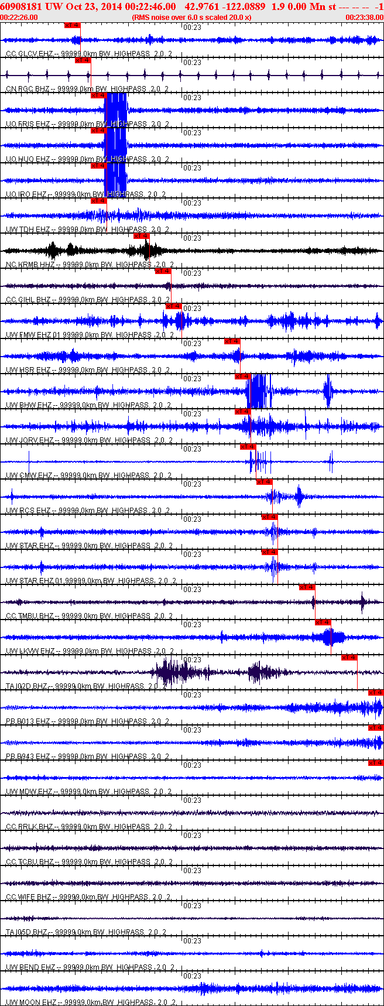
Task: Click the 'UO IRO EHZ' station label
Action: click(x=26, y=194)
